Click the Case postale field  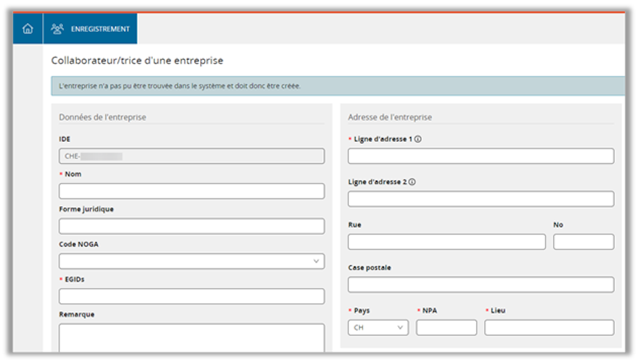(480, 285)
